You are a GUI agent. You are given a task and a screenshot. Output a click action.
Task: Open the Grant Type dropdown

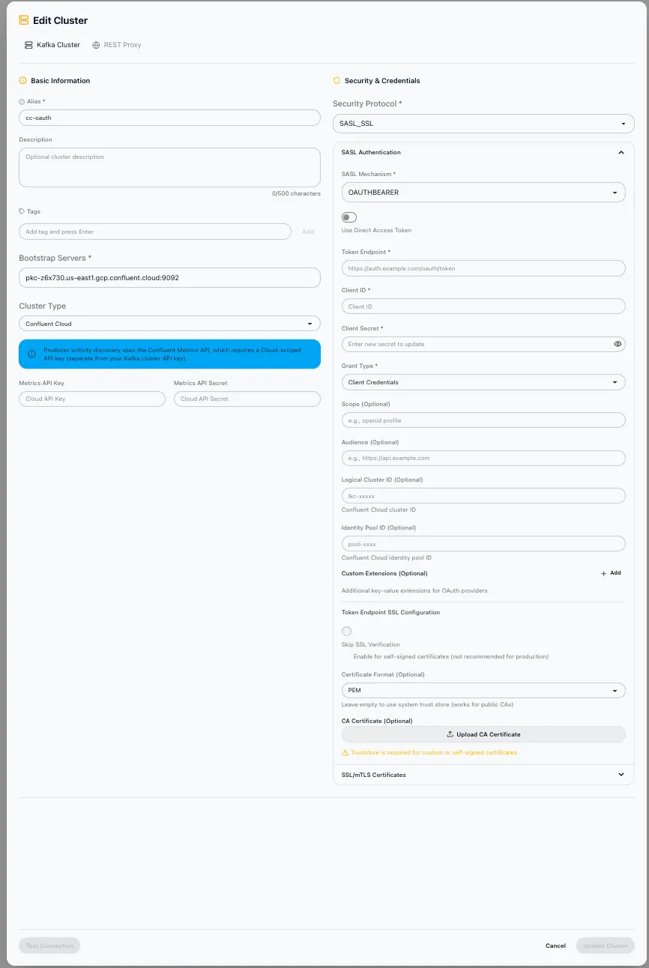point(483,382)
